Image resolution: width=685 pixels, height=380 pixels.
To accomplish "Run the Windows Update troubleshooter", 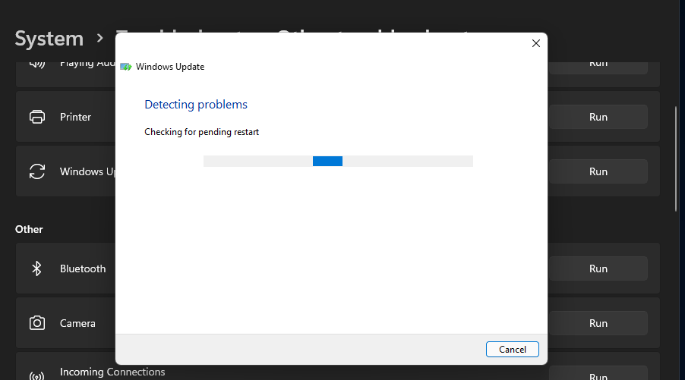I will click(598, 171).
